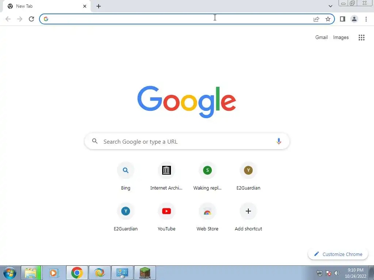
Task: Open the swirl browser taskbar icon
Action: [99, 273]
